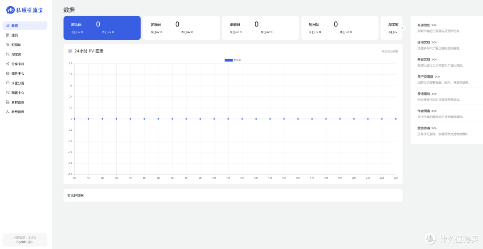The image size is (483, 249).
Task: Select the 分享卡片 share icon
Action: point(8,64)
